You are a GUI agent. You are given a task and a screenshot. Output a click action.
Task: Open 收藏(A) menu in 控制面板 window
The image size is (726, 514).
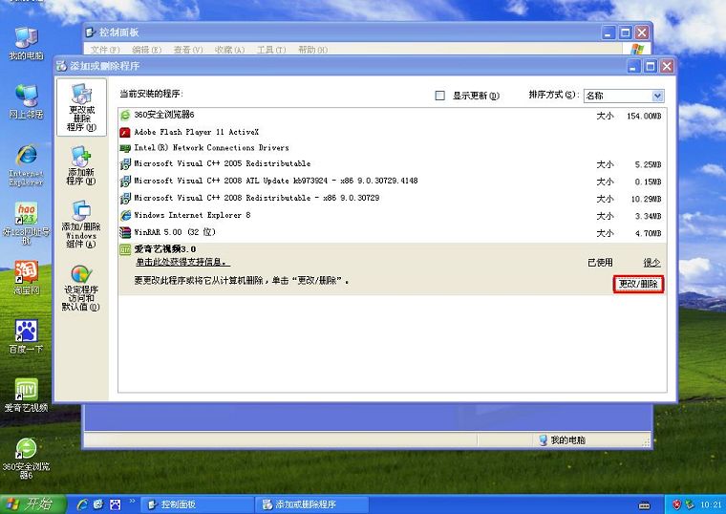coord(229,50)
